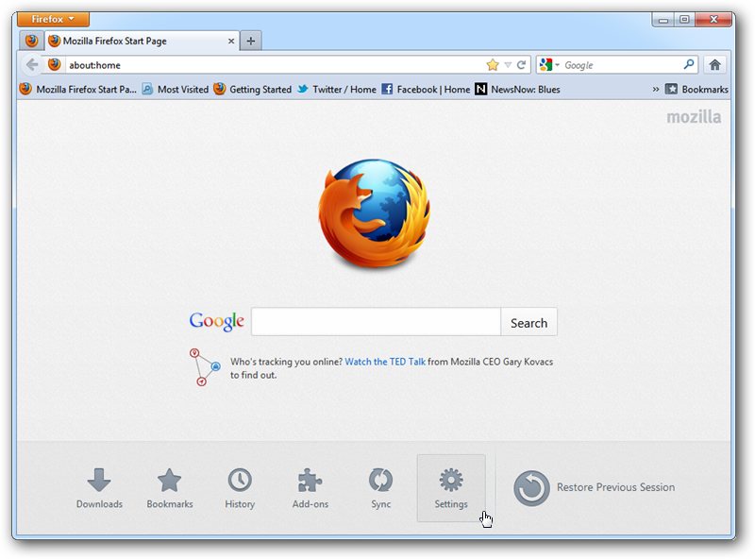Open Downloads from the bottom launcher
Screen dimensions: 755x559
click(x=99, y=488)
